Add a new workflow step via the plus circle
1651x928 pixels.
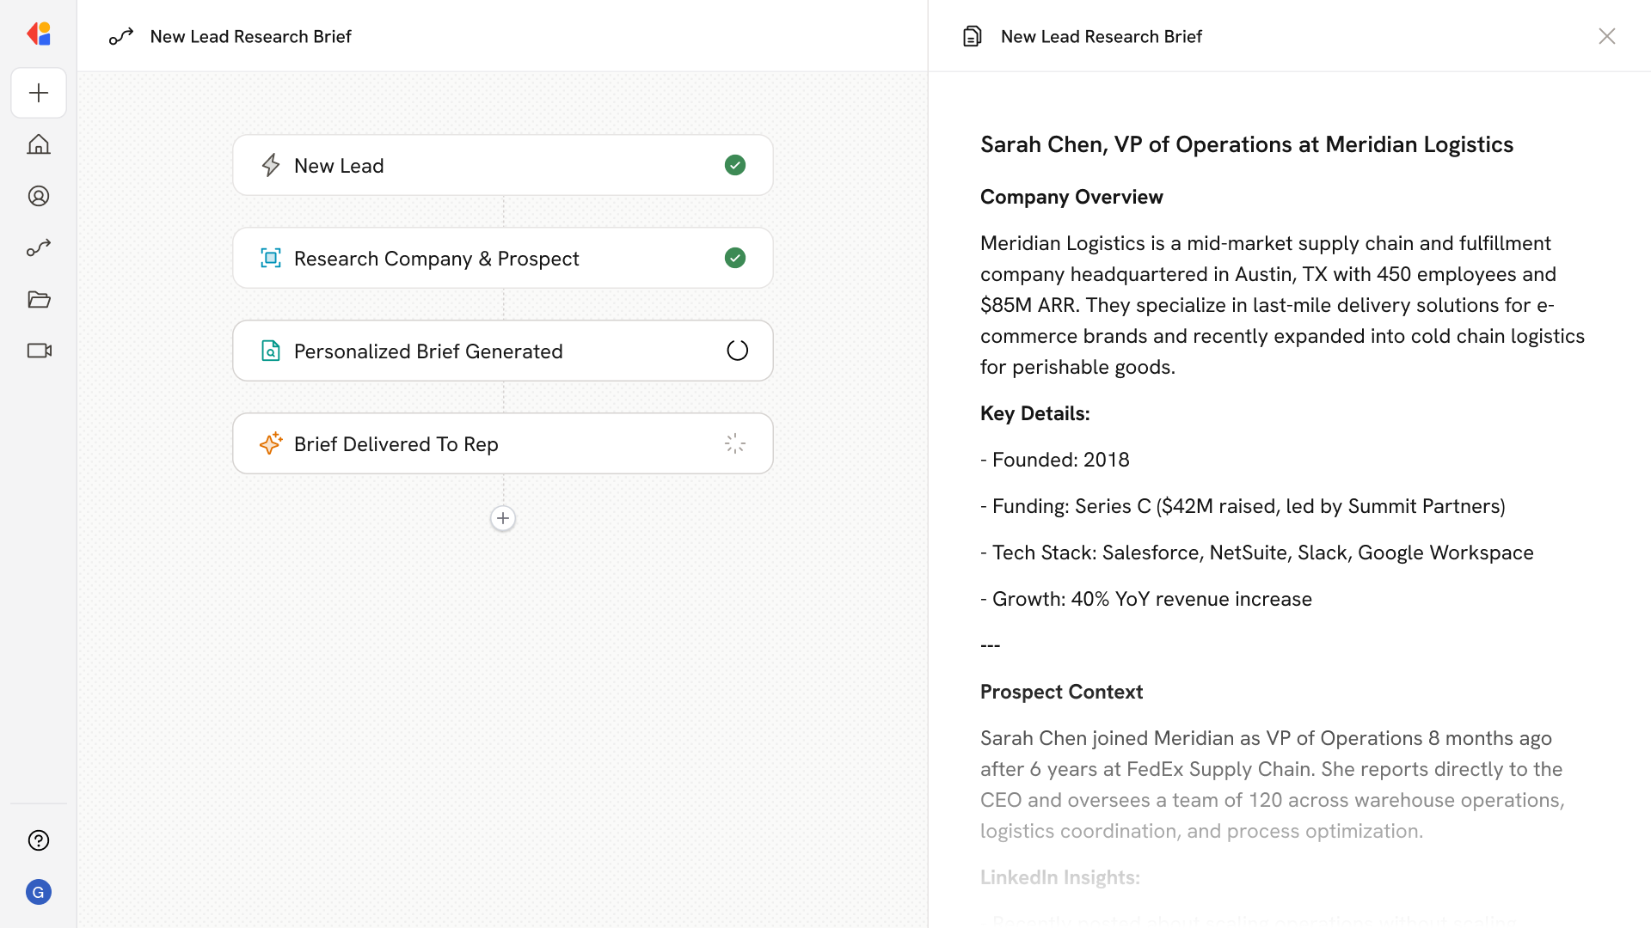point(503,518)
